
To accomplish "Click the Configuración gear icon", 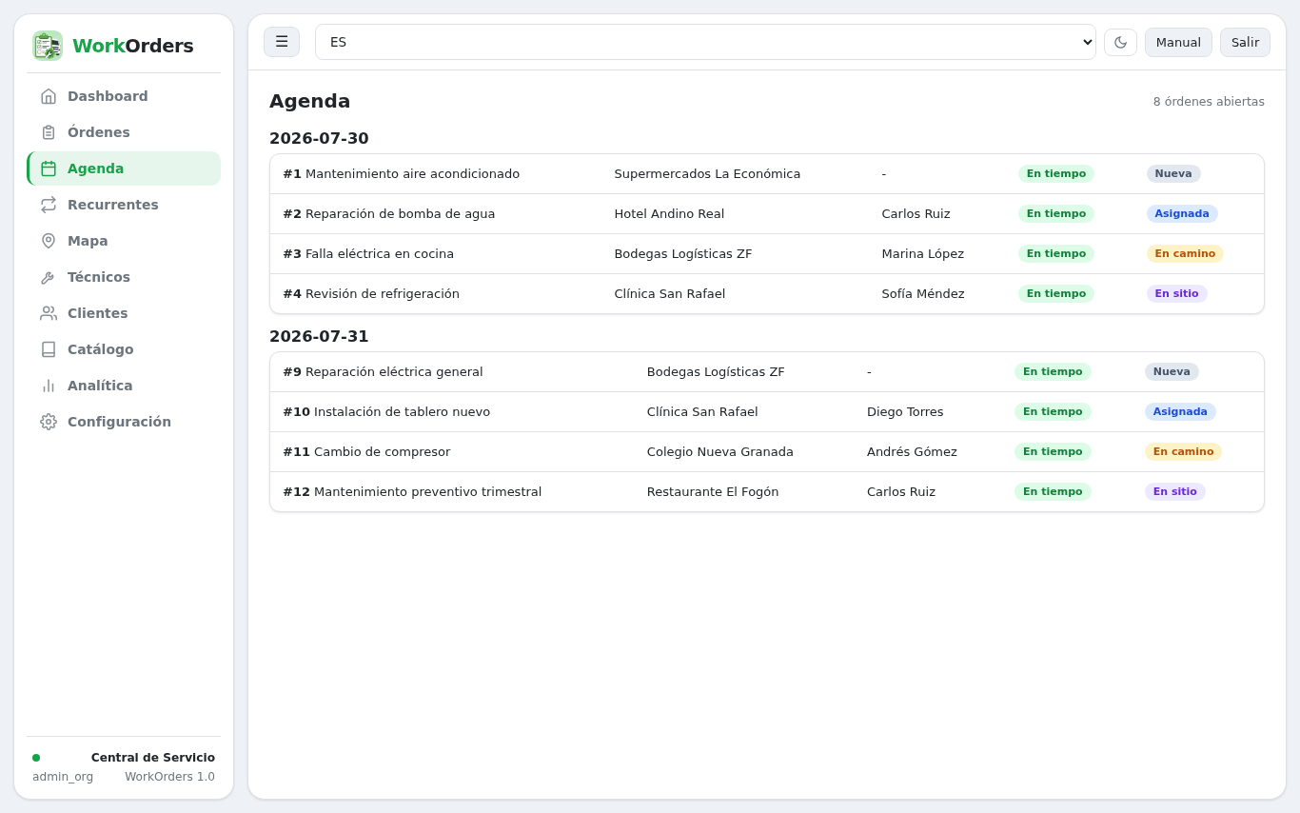I will pos(49,422).
